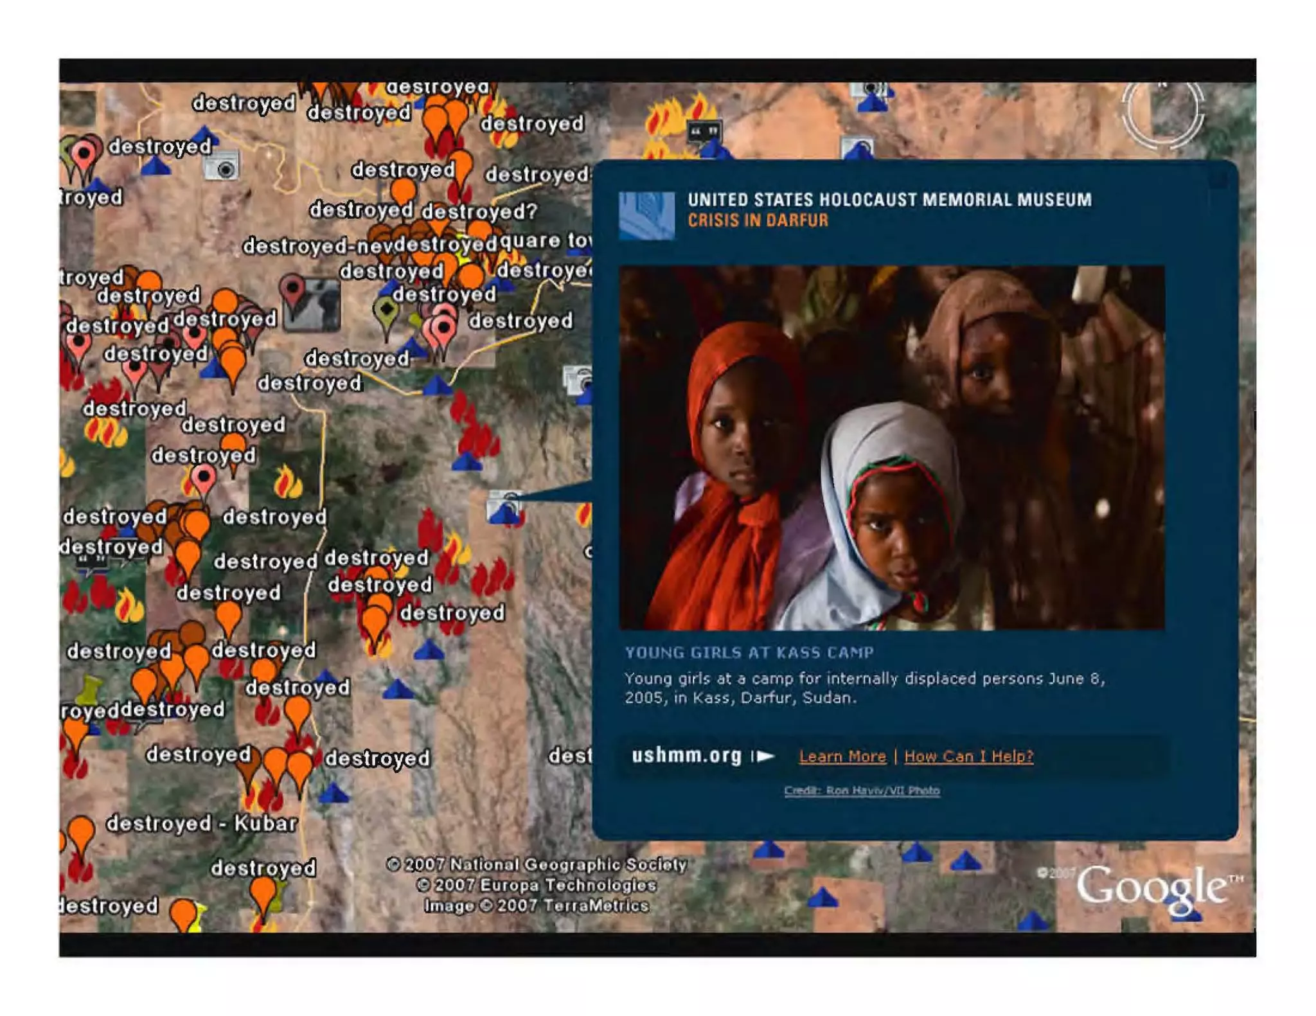1316x1016 pixels.
Task: Open the Learn More link
Action: click(x=842, y=756)
